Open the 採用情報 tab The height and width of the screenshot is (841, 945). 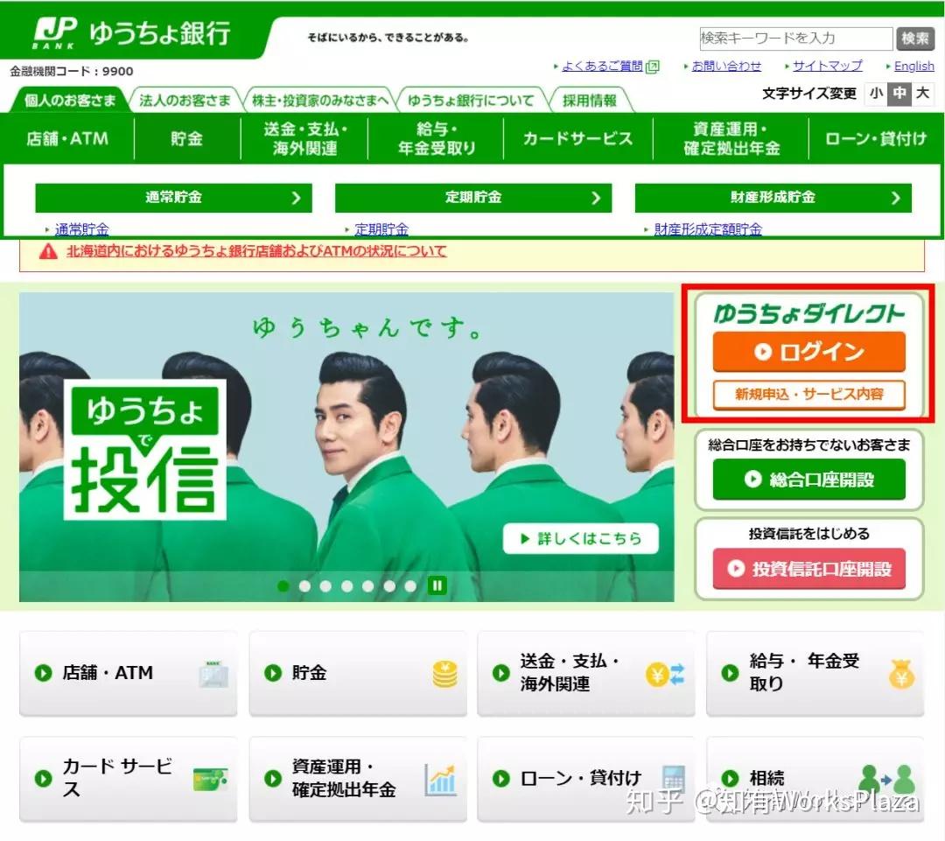pyautogui.click(x=587, y=100)
